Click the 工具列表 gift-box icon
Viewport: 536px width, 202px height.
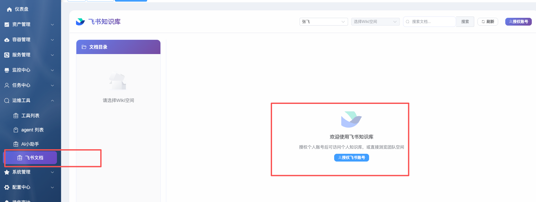pos(16,116)
